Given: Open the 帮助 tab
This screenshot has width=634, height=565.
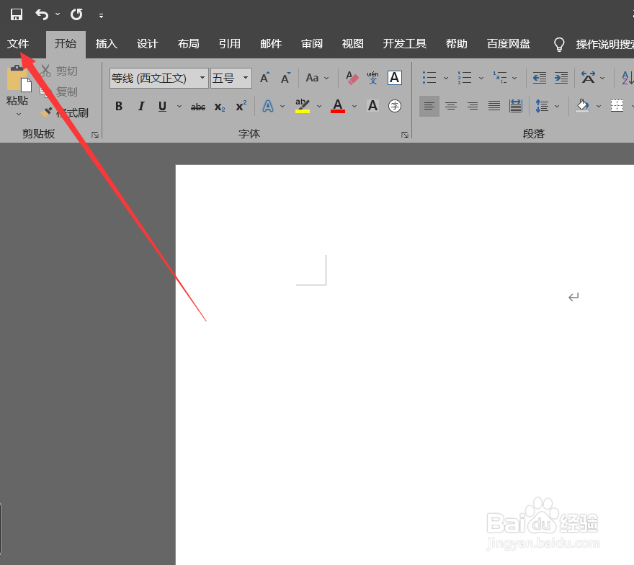Looking at the screenshot, I should [457, 44].
